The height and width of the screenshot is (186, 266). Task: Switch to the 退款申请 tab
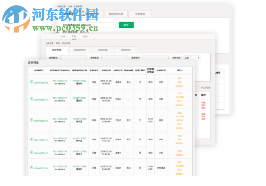[x=103, y=50]
